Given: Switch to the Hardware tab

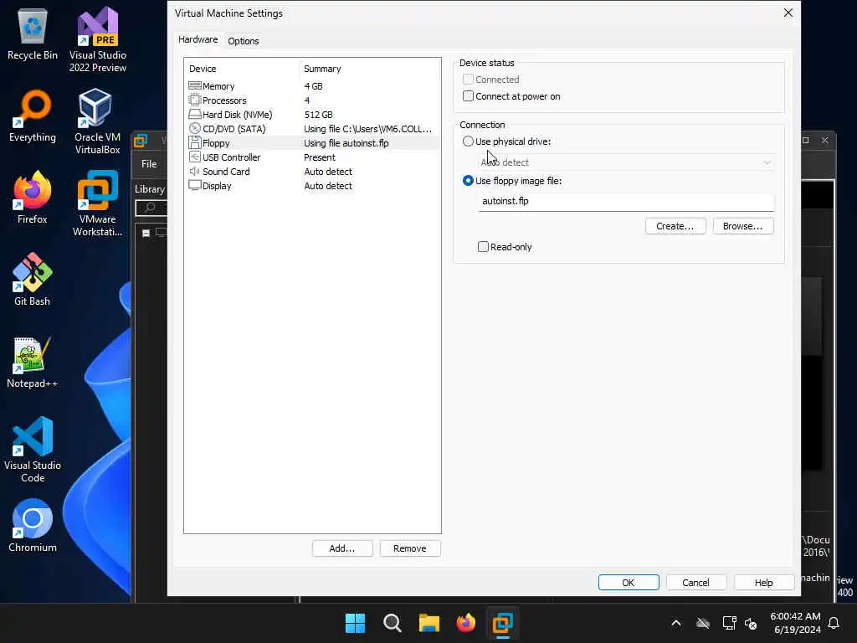Looking at the screenshot, I should (198, 40).
